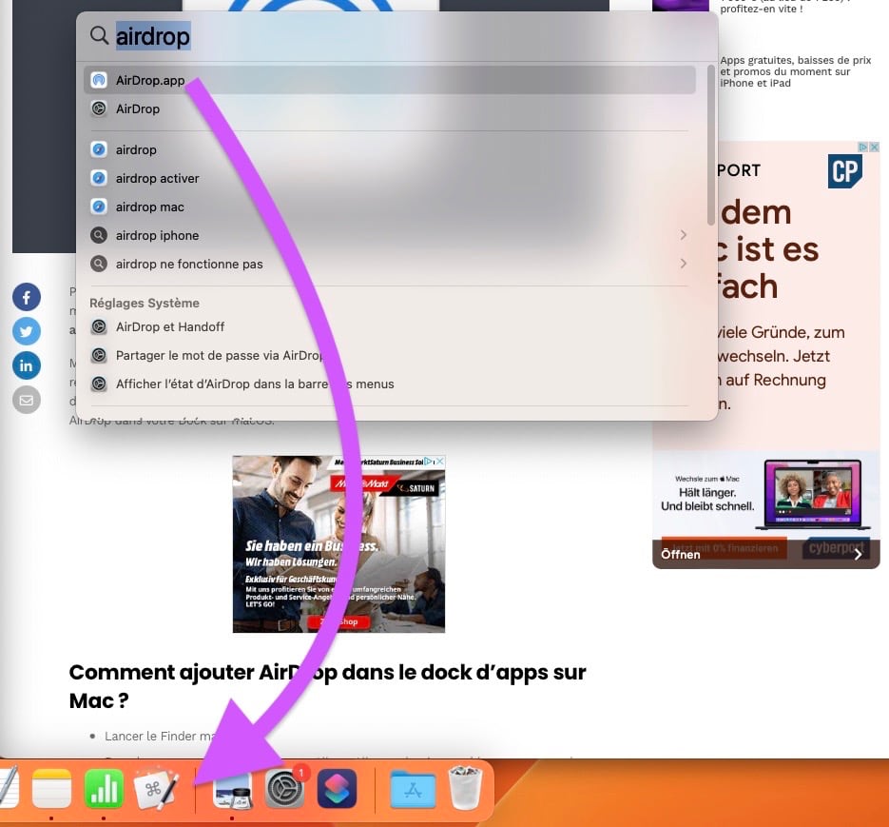The height and width of the screenshot is (827, 889).
Task: Expand 'airdrop ne fonctionne pas' chevron
Action: point(684,264)
